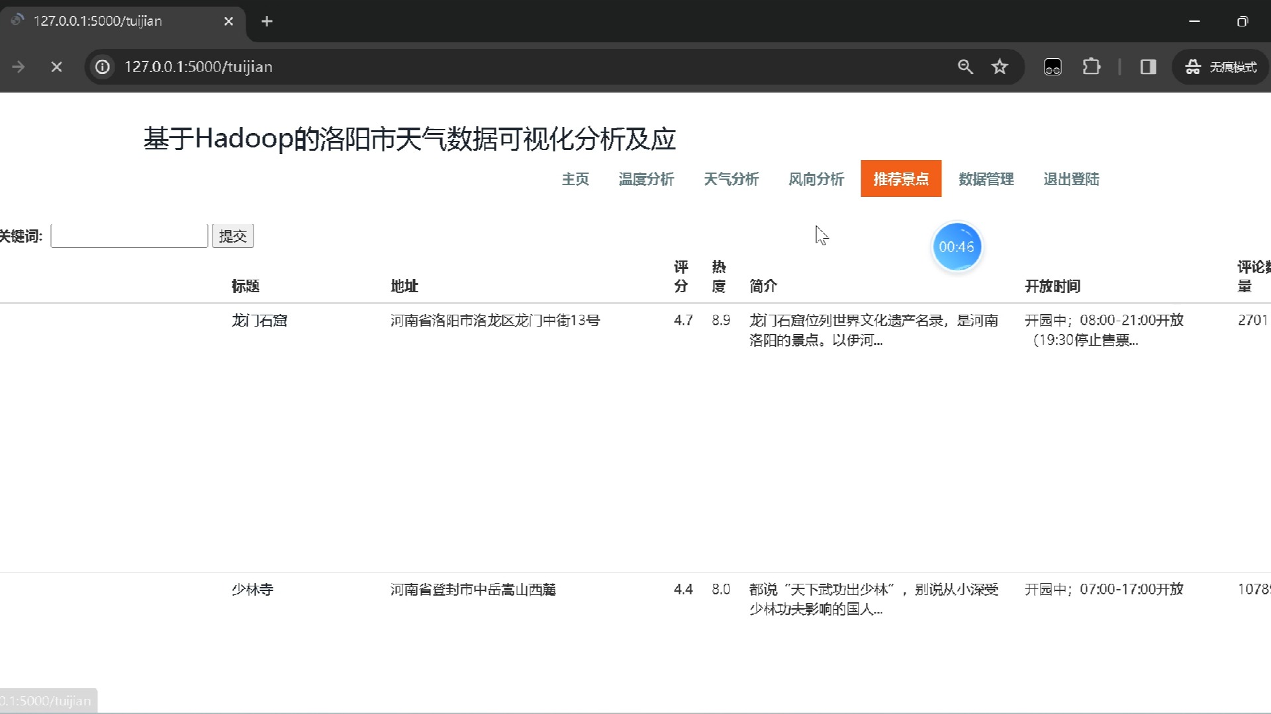Click the 4.7 rating of 龙门石窟
Screen dimensions: 1271x714
[683, 321]
